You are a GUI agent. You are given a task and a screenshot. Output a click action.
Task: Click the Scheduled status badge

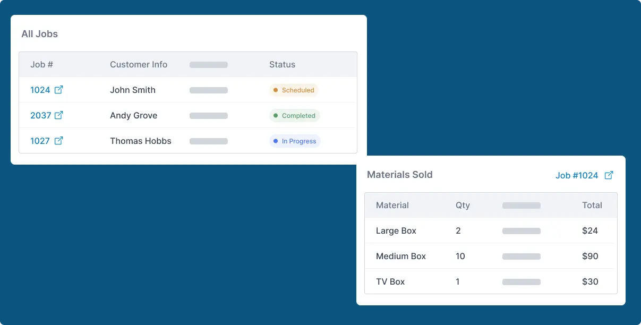point(294,90)
